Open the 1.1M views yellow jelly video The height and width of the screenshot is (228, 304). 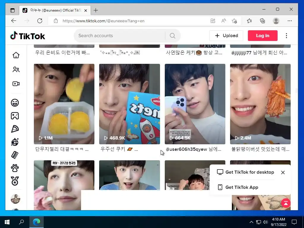point(64,104)
